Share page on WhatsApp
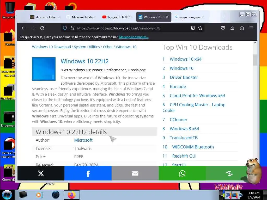 click(182, 173)
